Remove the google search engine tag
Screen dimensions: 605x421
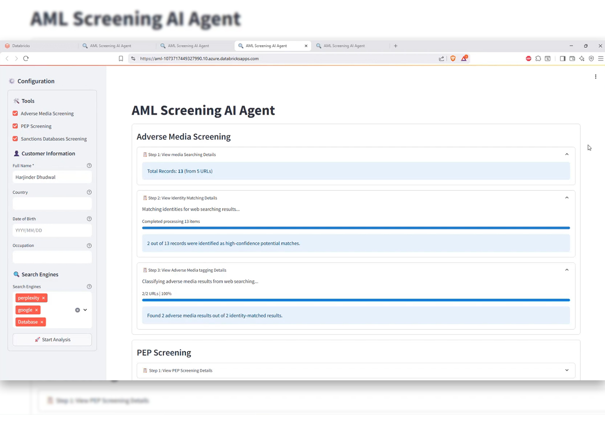tap(36, 310)
